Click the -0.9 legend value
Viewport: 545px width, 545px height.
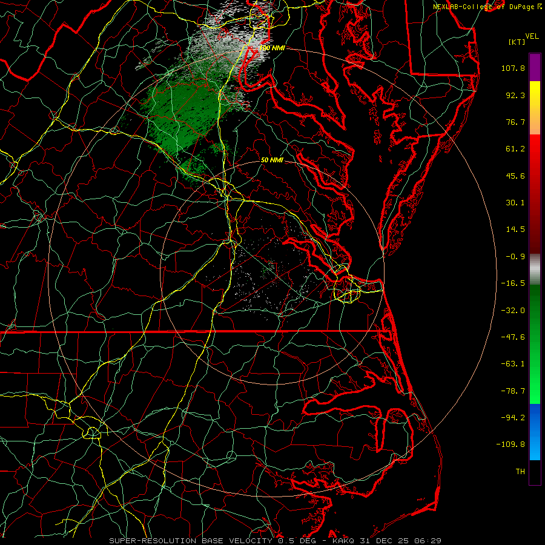coord(515,257)
